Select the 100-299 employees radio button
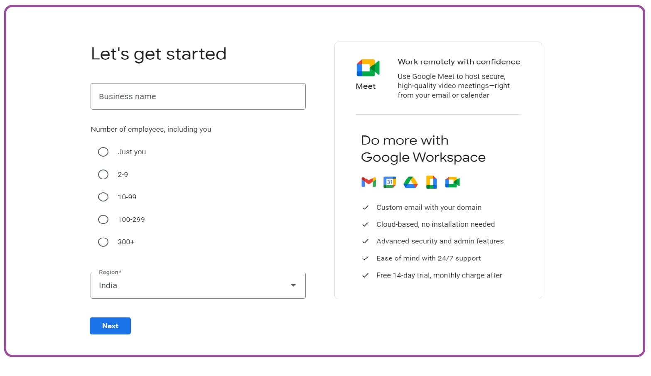This screenshot has width=651, height=376. point(103,219)
